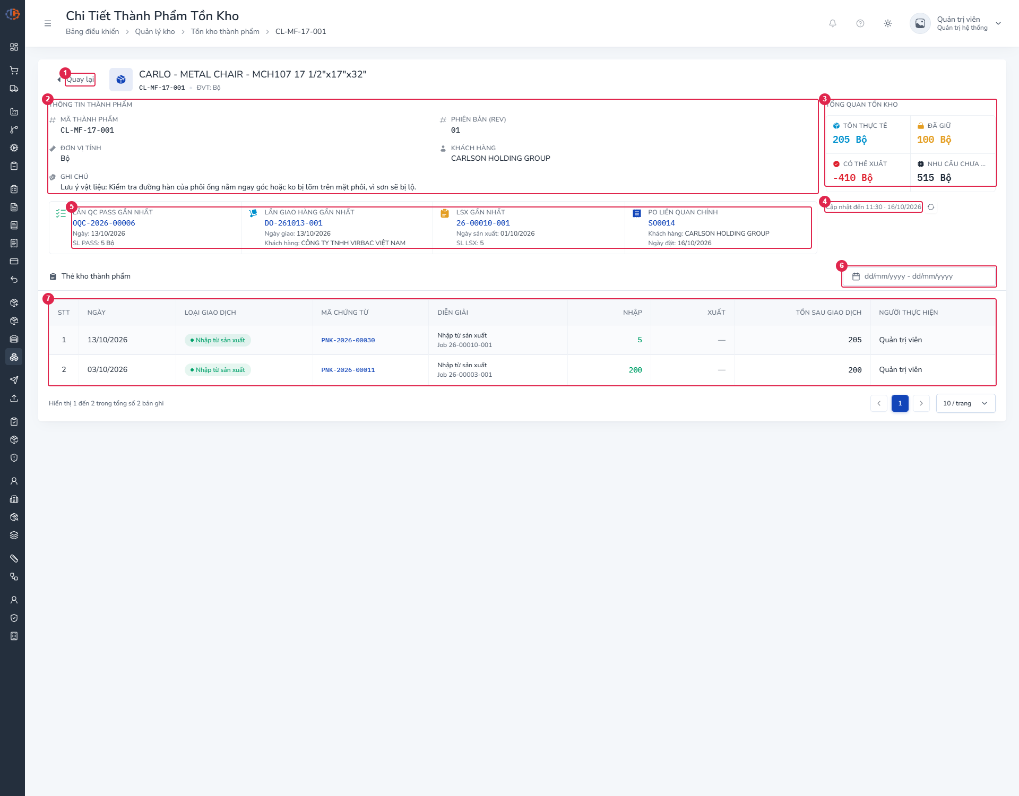The image size is (1019, 796).
Task: Open production order 26-00010-001
Action: (x=483, y=223)
